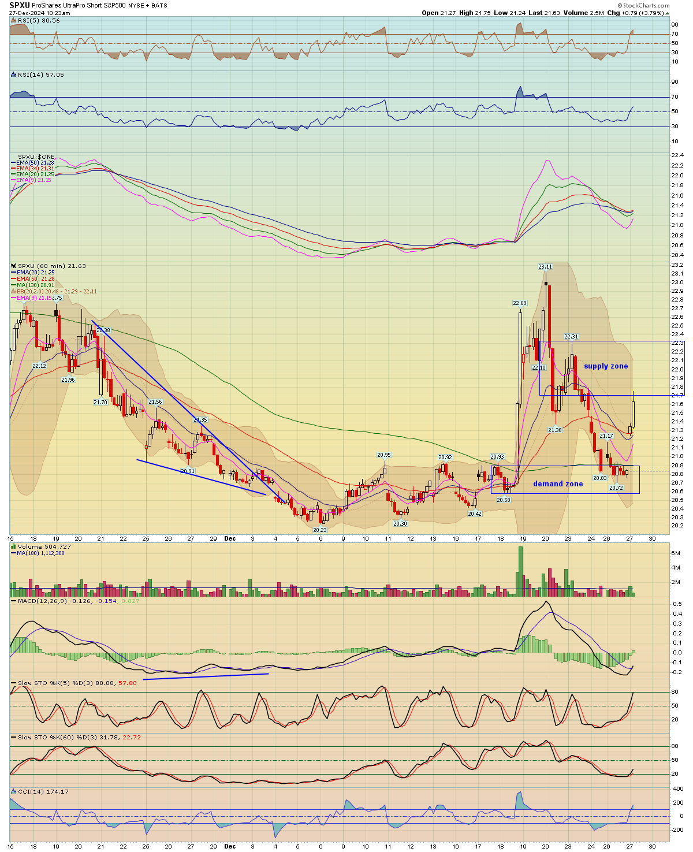Select the 'demand zone' annotation label
This screenshot has height=852, width=693.
(558, 484)
